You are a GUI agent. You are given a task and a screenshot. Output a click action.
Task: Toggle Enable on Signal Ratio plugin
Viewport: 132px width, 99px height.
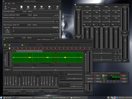[25, 12]
